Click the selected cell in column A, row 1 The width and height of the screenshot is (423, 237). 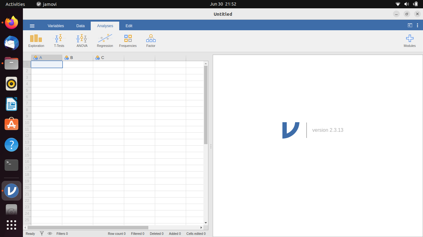pos(47,64)
